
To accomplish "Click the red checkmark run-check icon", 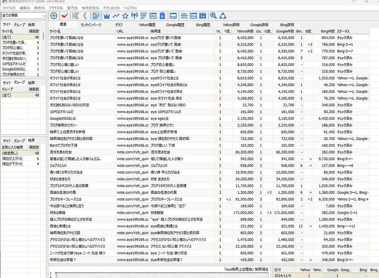I will (x=65, y=16).
